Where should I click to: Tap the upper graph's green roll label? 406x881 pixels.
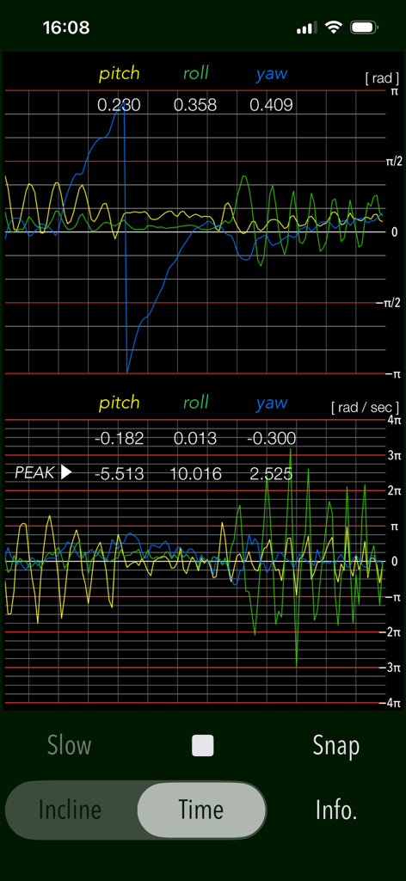point(195,74)
